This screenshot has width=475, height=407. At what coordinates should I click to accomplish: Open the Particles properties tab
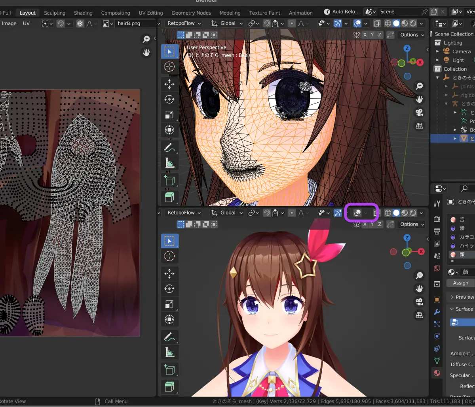pos(437,324)
